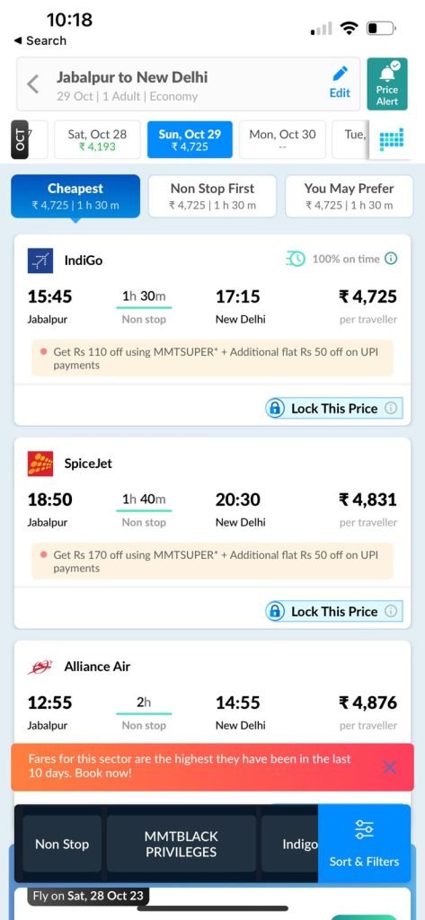Select the Mon, Oct 30 date
Screen dimensions: 425x920
[282, 139]
